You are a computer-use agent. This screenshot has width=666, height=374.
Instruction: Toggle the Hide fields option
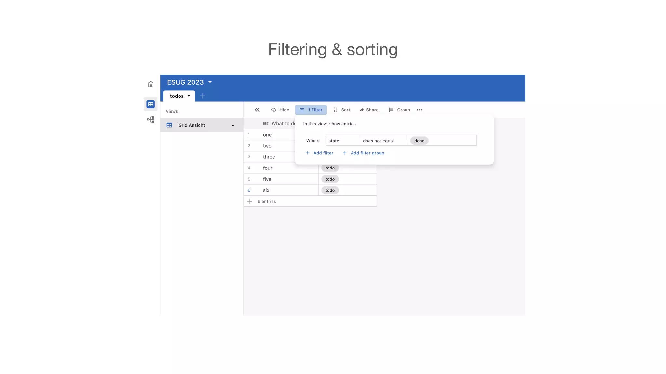point(280,110)
